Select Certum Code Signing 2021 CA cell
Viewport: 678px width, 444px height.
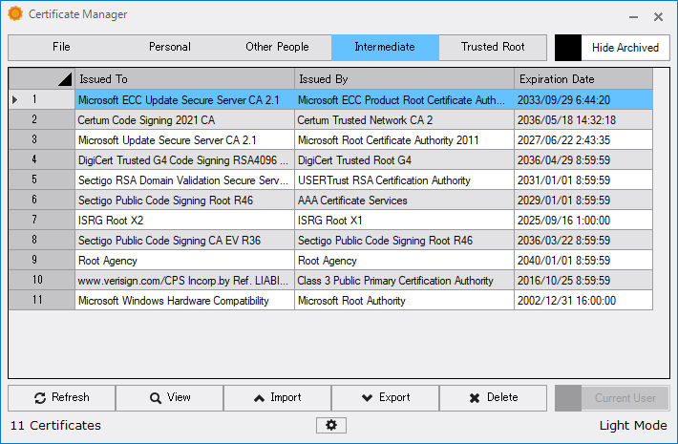[x=184, y=119]
